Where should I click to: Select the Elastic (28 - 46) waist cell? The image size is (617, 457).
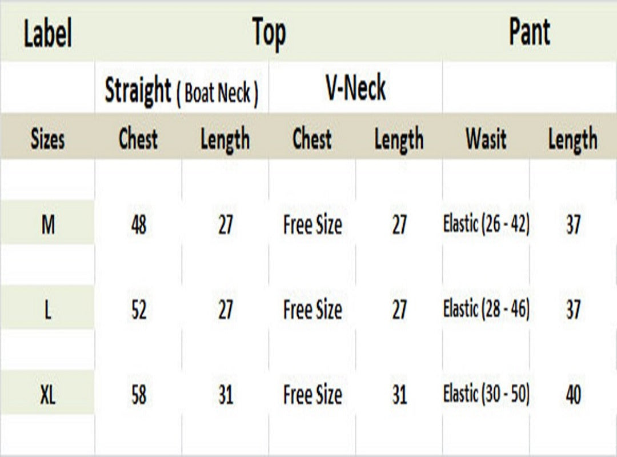pyautogui.click(x=486, y=310)
